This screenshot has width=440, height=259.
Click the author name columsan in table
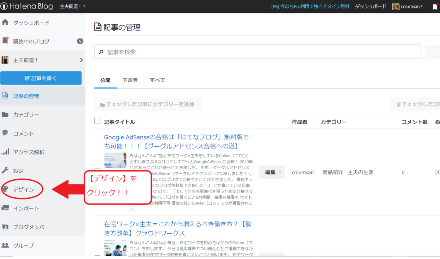pyautogui.click(x=302, y=172)
